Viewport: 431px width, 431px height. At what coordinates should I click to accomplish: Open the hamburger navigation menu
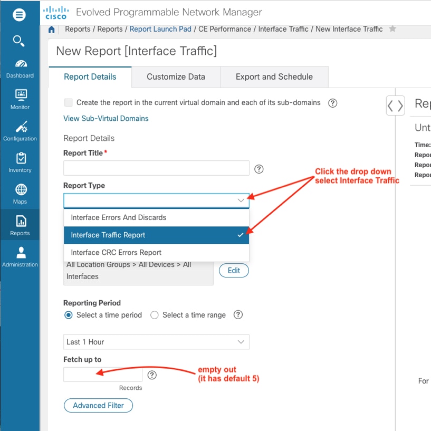(19, 15)
